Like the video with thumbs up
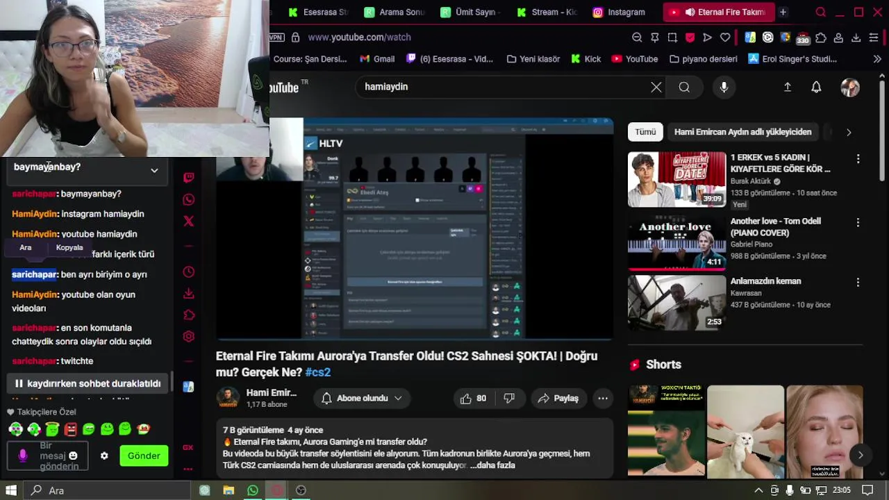This screenshot has height=500, width=889. tap(473, 398)
